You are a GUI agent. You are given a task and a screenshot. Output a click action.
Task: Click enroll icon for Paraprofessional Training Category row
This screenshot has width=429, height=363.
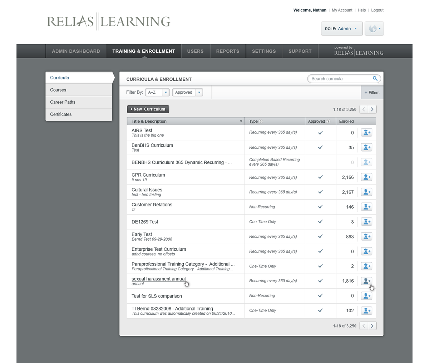[x=366, y=266]
